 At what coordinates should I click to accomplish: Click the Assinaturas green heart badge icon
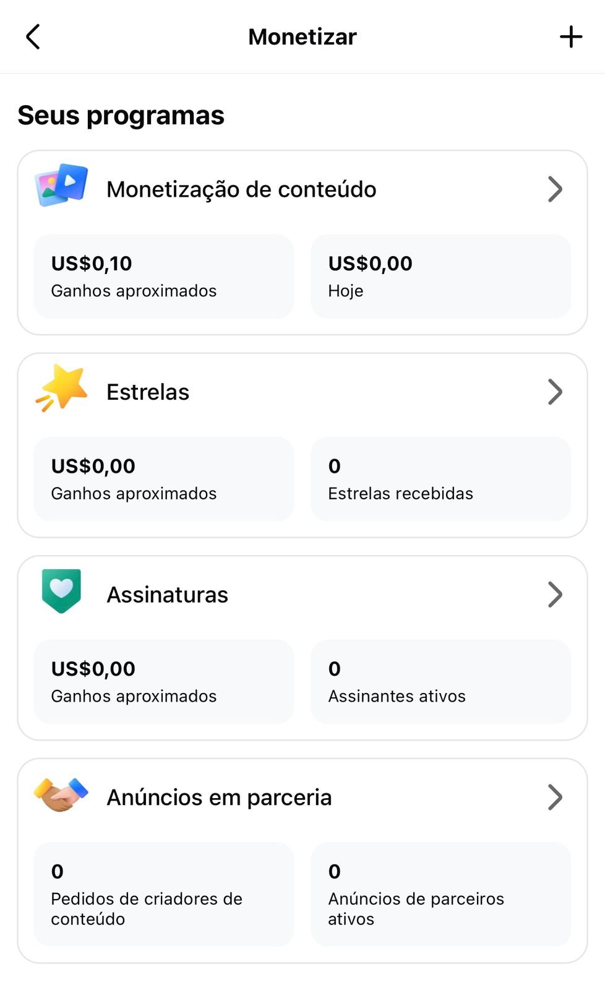pos(61,591)
